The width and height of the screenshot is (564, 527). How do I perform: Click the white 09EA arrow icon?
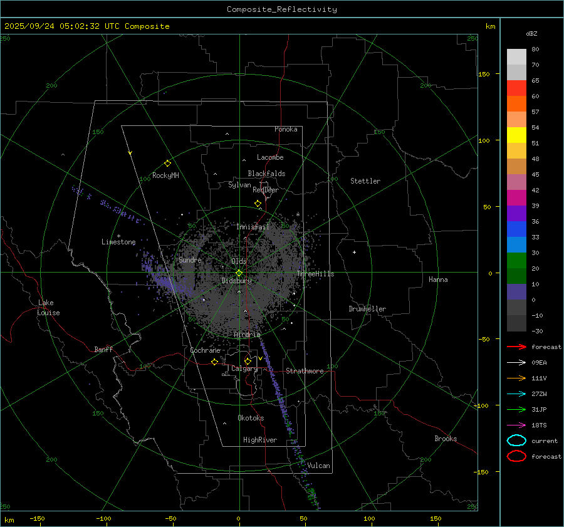[516, 362]
